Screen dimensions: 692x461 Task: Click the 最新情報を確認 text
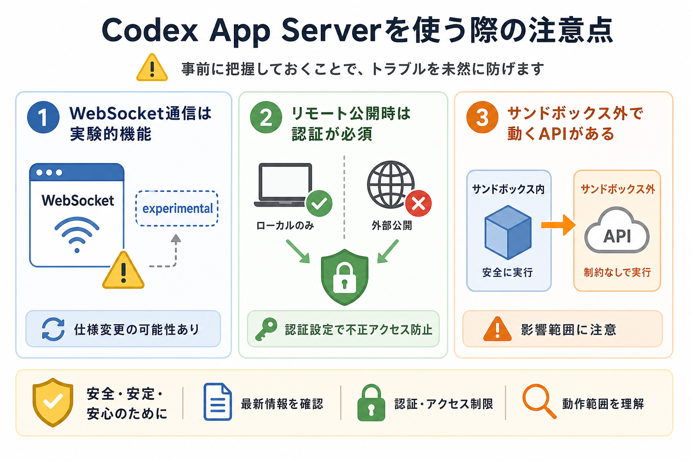[x=282, y=404]
